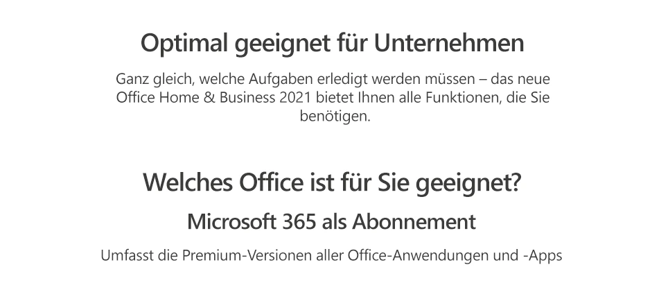Screen dimensions: 668x292
Task: Click the 'Umfasst die Premium-Versionen' description line
Action: (x=331, y=255)
